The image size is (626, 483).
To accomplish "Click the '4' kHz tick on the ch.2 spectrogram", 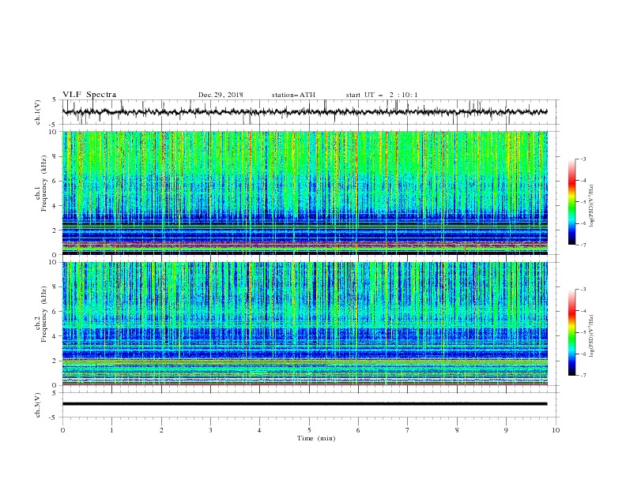I will [x=55, y=336].
